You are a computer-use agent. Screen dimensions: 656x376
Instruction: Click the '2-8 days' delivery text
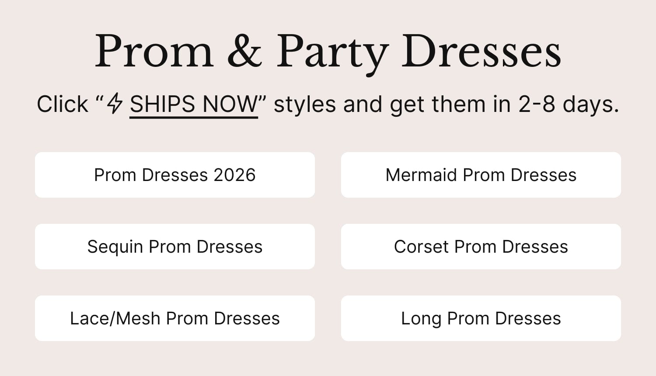point(569,104)
